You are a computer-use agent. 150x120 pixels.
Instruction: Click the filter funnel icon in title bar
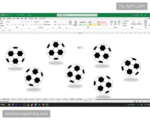pyautogui.click(x=17, y=15)
